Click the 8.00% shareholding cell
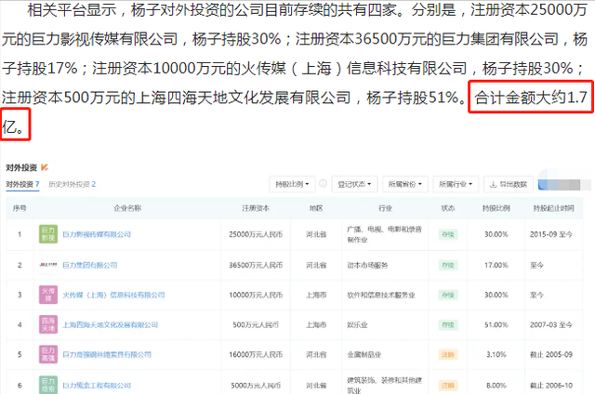Screen dimensions: 595x394 click(x=496, y=386)
